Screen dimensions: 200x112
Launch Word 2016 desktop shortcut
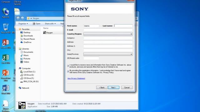(6, 90)
